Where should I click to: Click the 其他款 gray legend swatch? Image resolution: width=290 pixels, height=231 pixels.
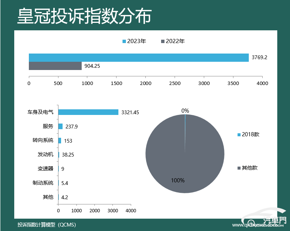[239, 168]
